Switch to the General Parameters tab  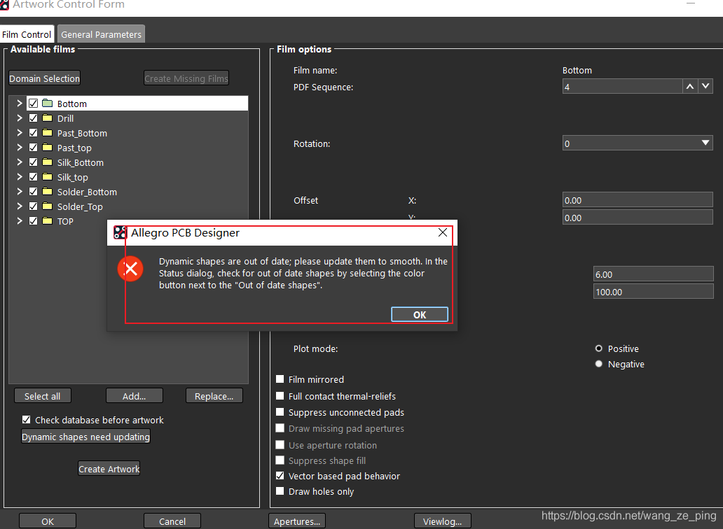(x=101, y=34)
